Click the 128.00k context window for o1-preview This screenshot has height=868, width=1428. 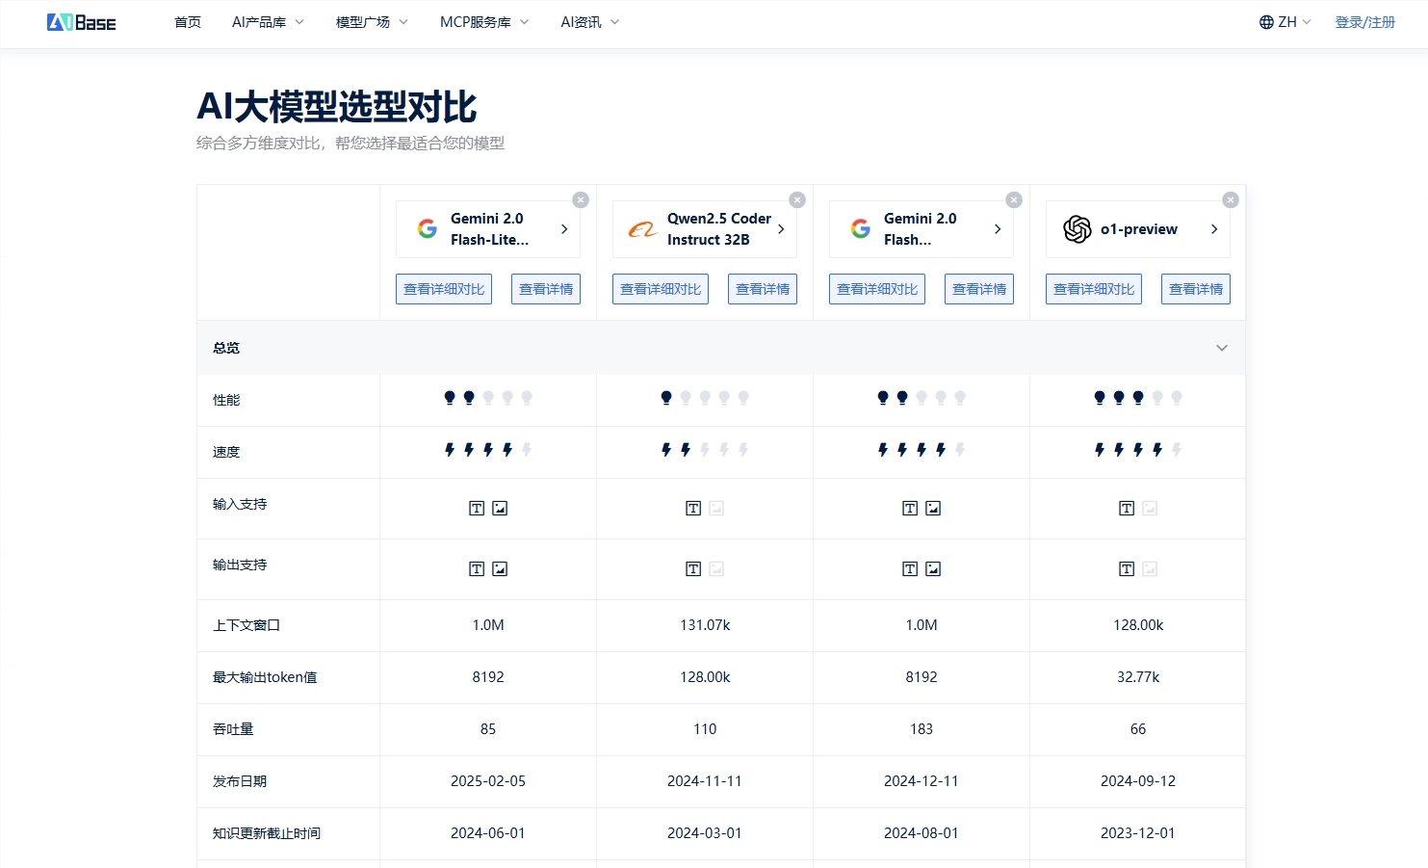point(1138,625)
